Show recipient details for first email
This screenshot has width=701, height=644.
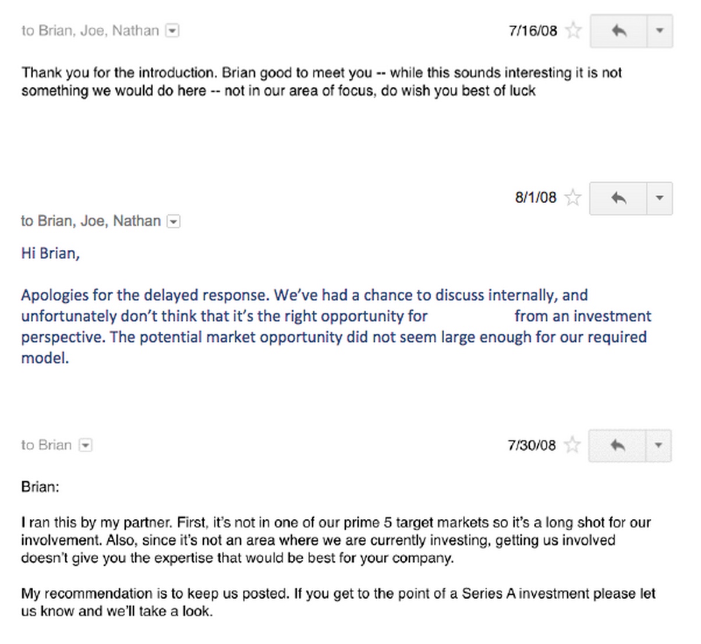(x=172, y=31)
